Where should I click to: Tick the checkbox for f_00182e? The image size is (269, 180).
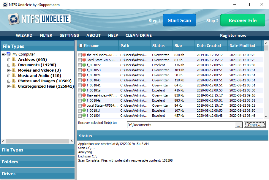(80, 75)
